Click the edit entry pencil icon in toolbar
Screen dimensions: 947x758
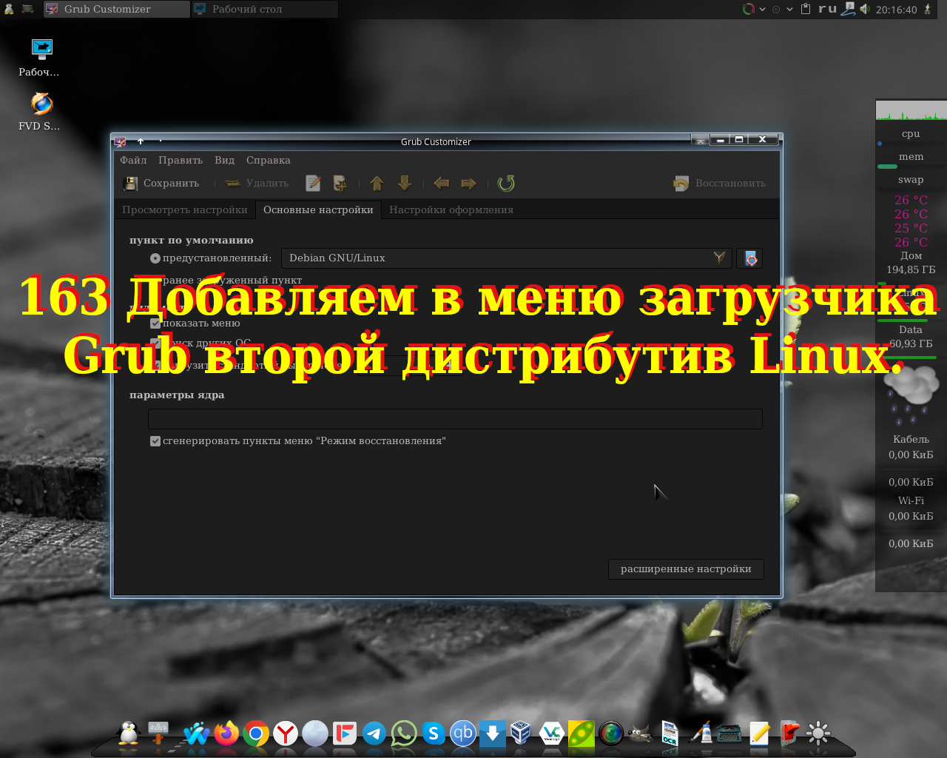tap(313, 184)
